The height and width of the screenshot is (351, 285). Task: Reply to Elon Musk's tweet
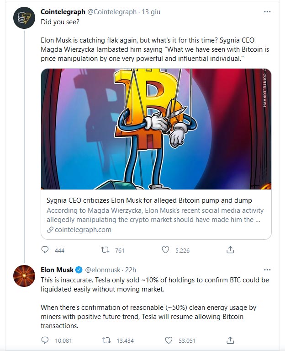coord(45,340)
